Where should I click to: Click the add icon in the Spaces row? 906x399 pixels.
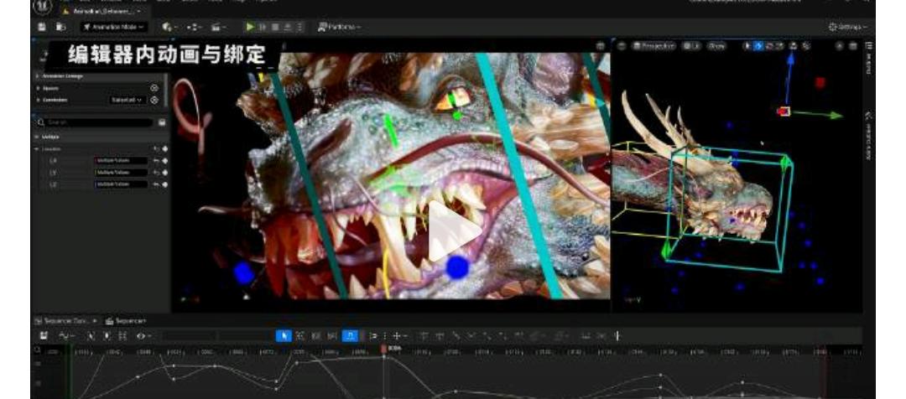[x=154, y=88]
